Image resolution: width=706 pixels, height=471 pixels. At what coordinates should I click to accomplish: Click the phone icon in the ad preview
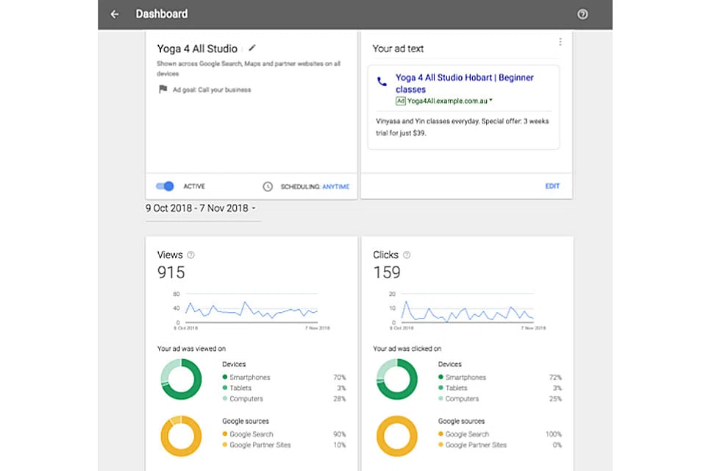click(x=382, y=82)
